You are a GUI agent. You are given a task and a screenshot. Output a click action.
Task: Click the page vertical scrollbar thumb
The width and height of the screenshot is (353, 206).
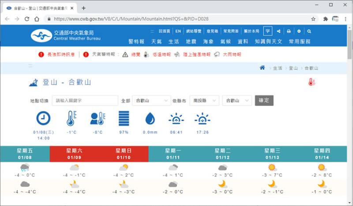[349, 44]
